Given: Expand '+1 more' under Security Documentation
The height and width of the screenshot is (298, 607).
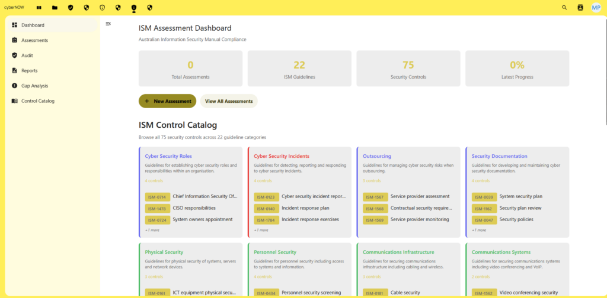Looking at the screenshot, I should [x=478, y=230].
